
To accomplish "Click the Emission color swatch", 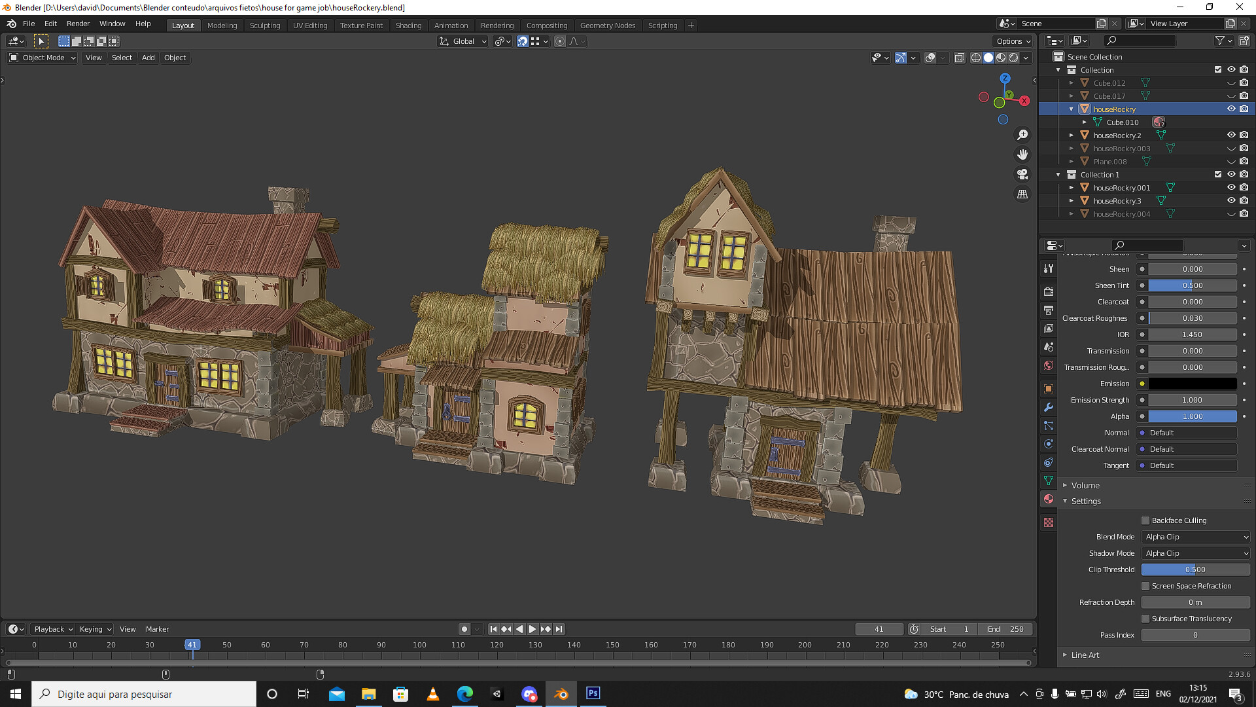I will coord(1192,384).
